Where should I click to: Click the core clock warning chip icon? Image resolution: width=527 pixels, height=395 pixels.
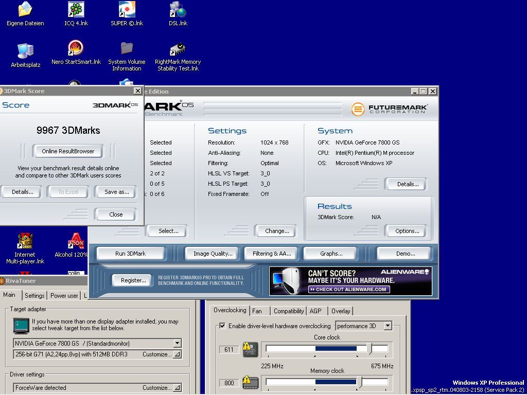[x=251, y=349]
